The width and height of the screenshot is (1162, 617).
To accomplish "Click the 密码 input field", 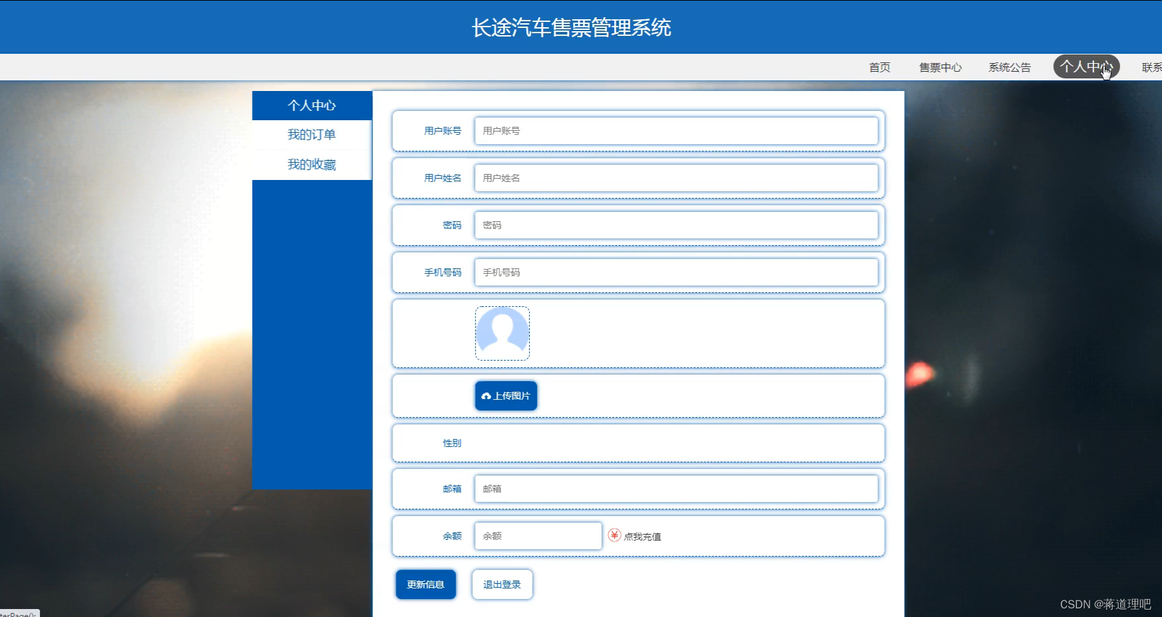I will 677,225.
